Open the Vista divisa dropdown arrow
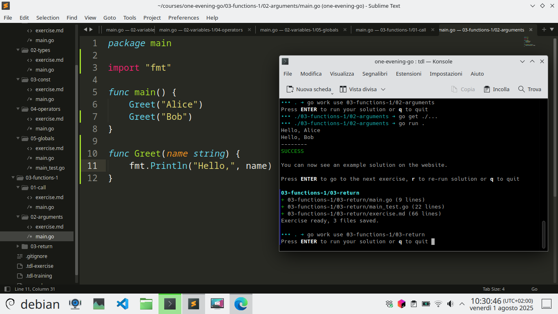This screenshot has height=314, width=558. point(383,89)
